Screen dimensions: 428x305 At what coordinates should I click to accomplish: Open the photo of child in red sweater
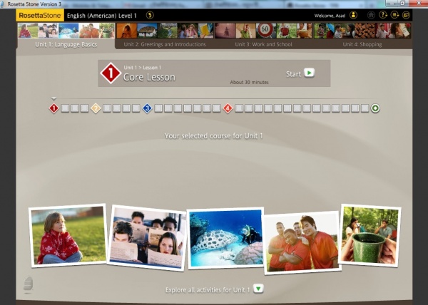(68, 235)
